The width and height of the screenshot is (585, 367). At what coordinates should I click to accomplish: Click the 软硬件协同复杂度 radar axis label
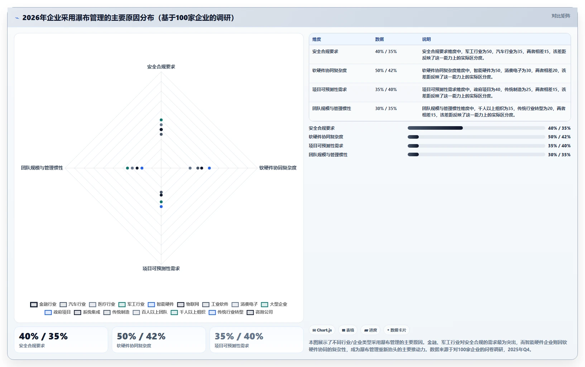[278, 168]
